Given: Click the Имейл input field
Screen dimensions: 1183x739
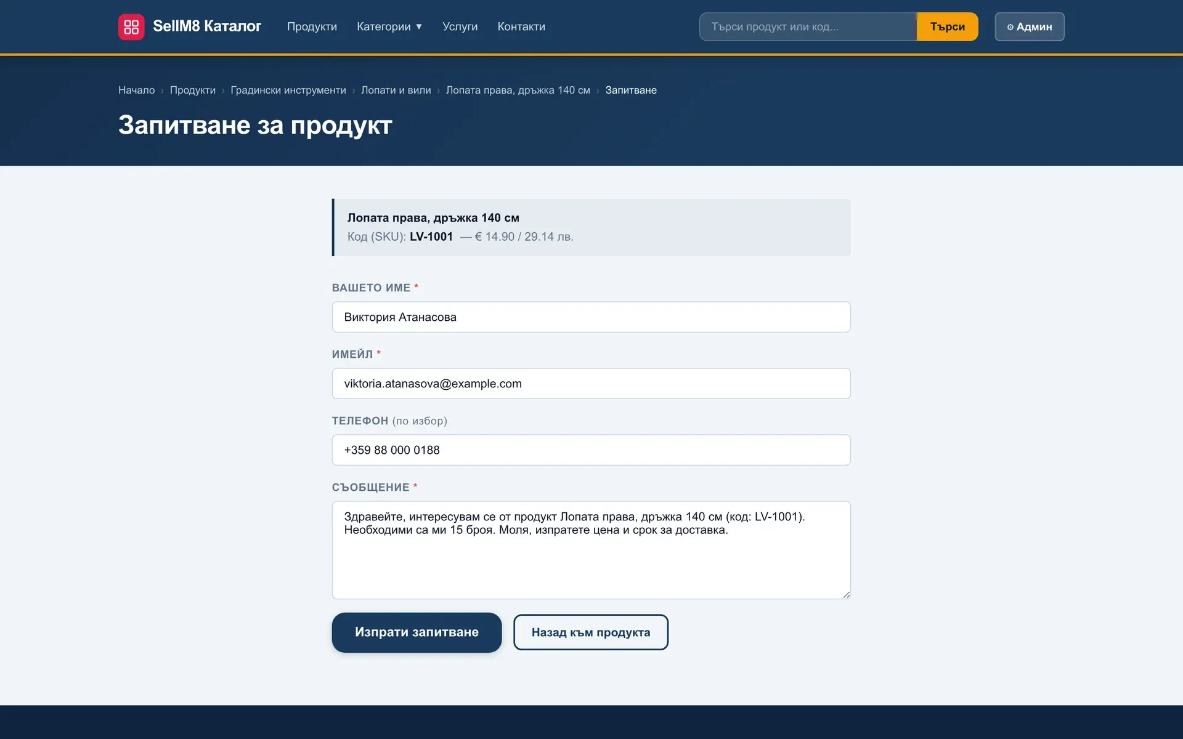Looking at the screenshot, I should 591,384.
